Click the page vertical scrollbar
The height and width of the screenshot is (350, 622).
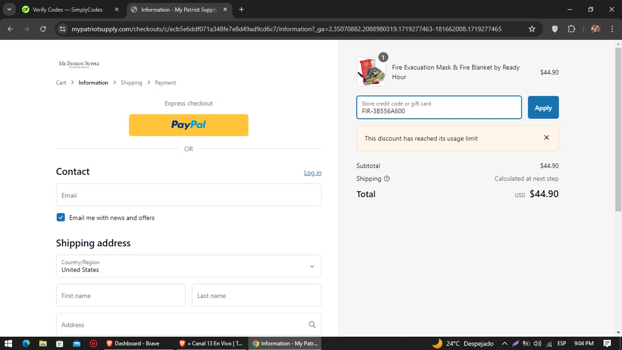(x=618, y=129)
